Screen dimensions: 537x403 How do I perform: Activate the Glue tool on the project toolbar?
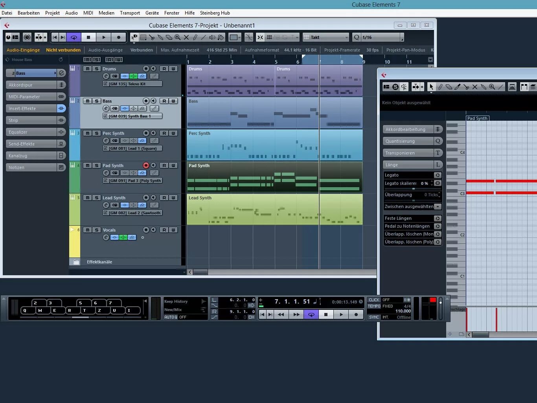pyautogui.click(x=161, y=37)
